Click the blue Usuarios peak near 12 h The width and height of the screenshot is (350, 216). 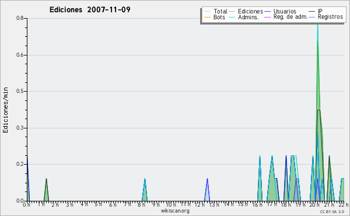click(x=207, y=189)
